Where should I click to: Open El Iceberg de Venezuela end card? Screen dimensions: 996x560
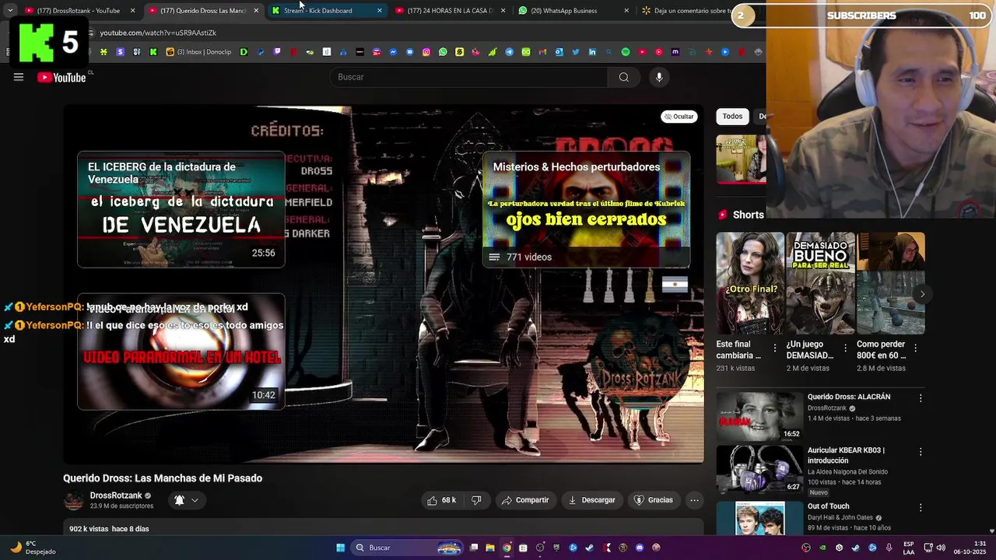pos(181,210)
